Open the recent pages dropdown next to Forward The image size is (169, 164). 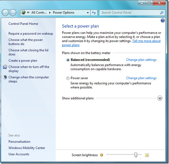tap(18, 13)
